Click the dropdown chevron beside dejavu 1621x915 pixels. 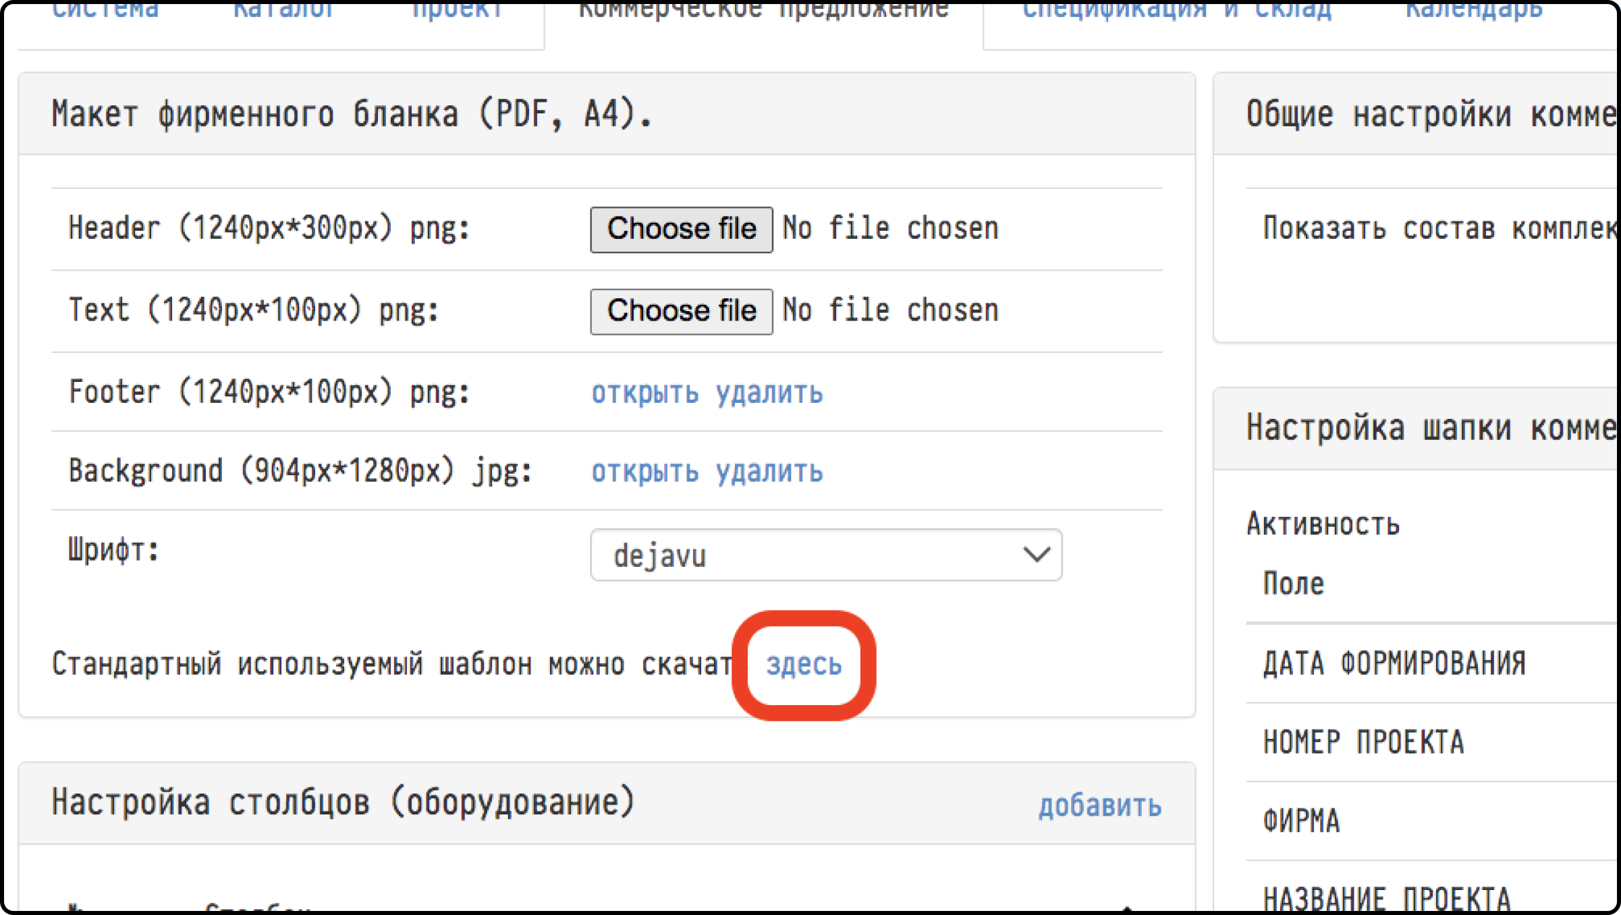(1036, 555)
